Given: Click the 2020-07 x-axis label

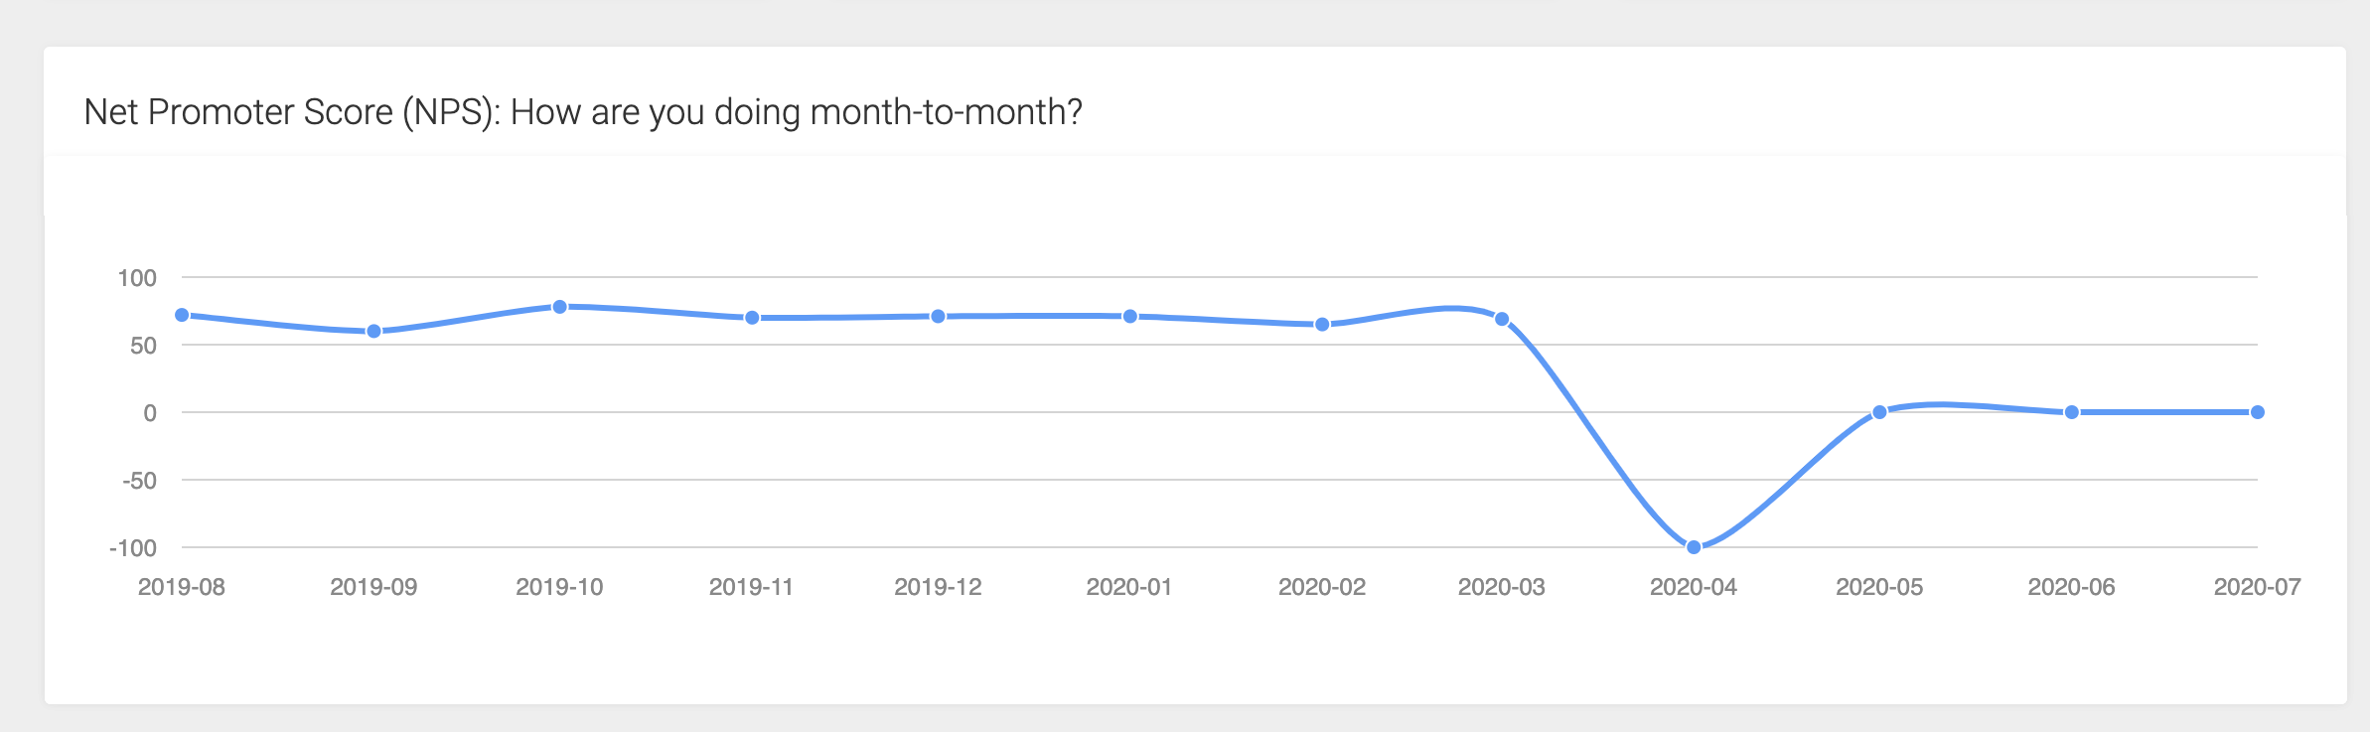Looking at the screenshot, I should [2258, 587].
